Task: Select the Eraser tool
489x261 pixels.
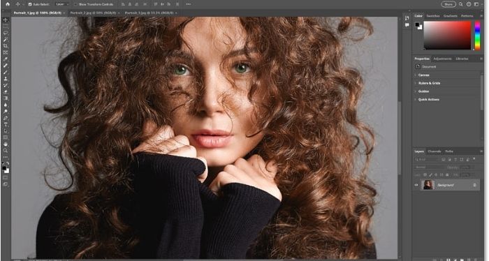Action: click(x=6, y=91)
